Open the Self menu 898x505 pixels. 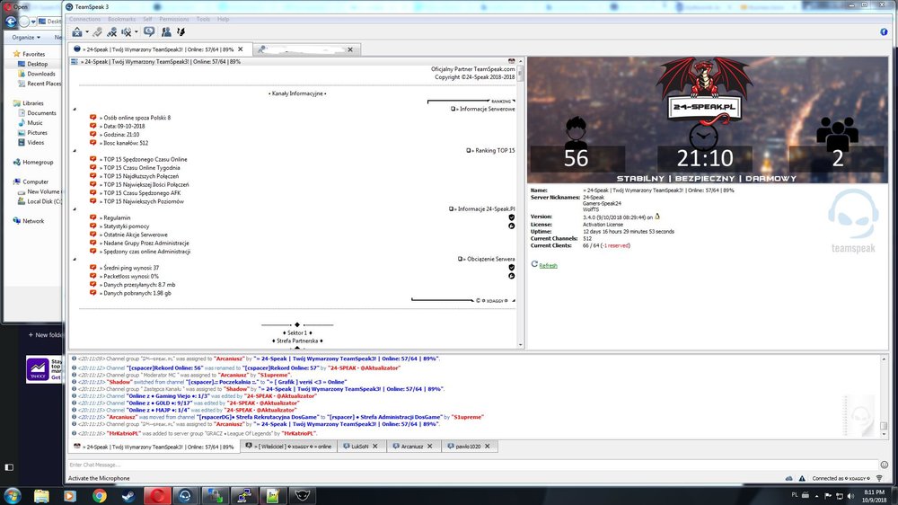coord(148,19)
